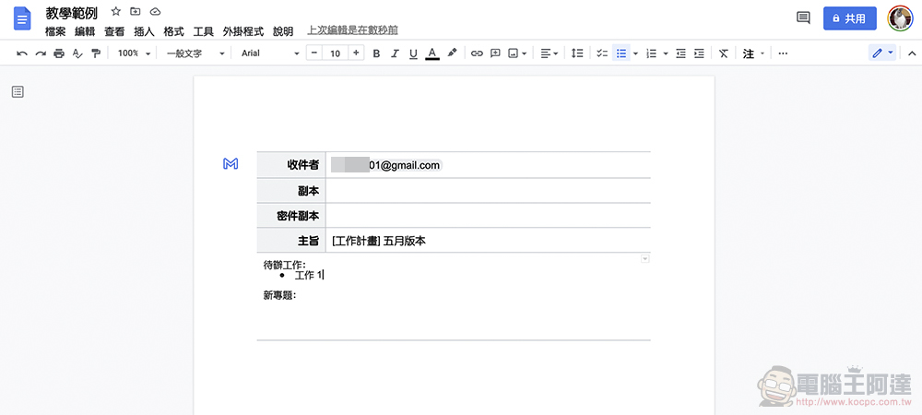Click the Google Docs home icon
922x415 pixels.
[22, 18]
